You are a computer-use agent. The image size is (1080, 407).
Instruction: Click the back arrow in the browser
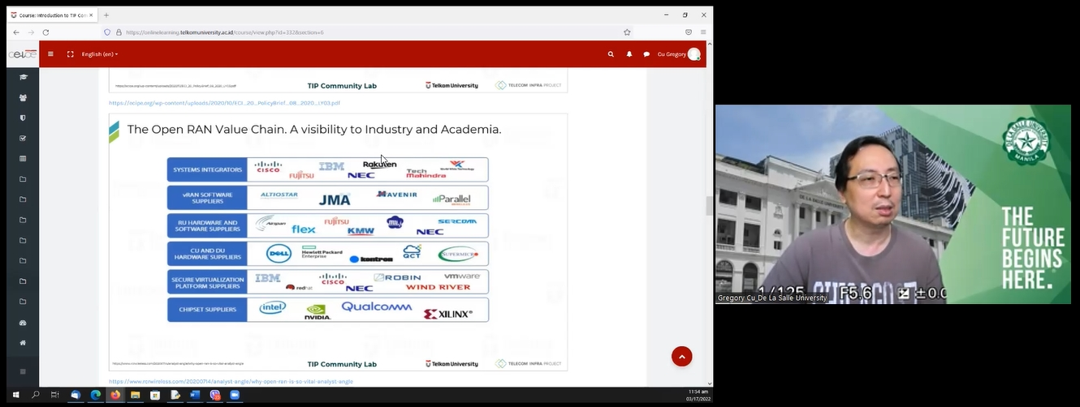coord(16,32)
